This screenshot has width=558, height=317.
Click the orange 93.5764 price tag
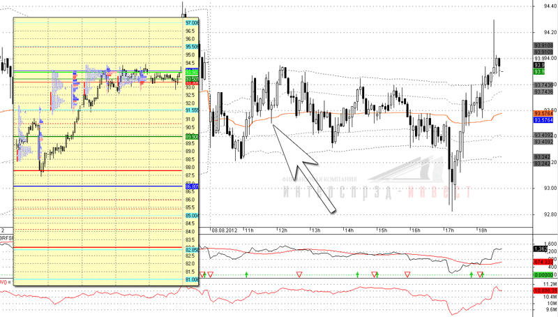click(543, 113)
